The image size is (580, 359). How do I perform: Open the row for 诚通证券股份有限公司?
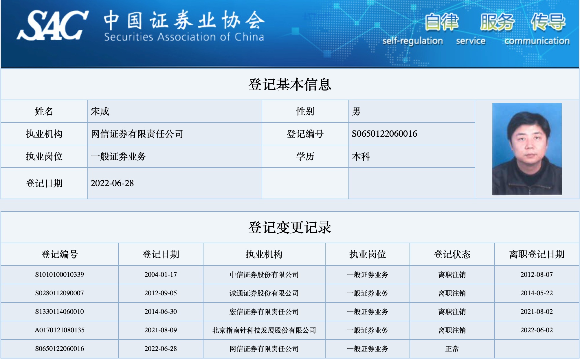[x=264, y=294]
